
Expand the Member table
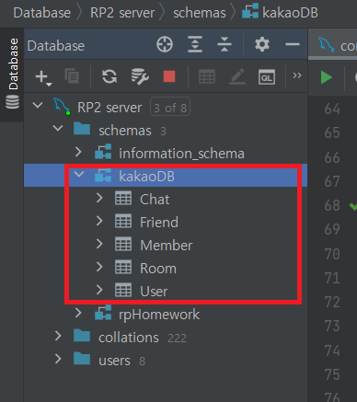click(99, 244)
